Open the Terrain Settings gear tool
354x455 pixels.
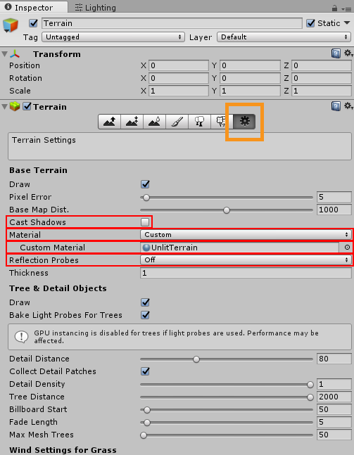(x=244, y=121)
